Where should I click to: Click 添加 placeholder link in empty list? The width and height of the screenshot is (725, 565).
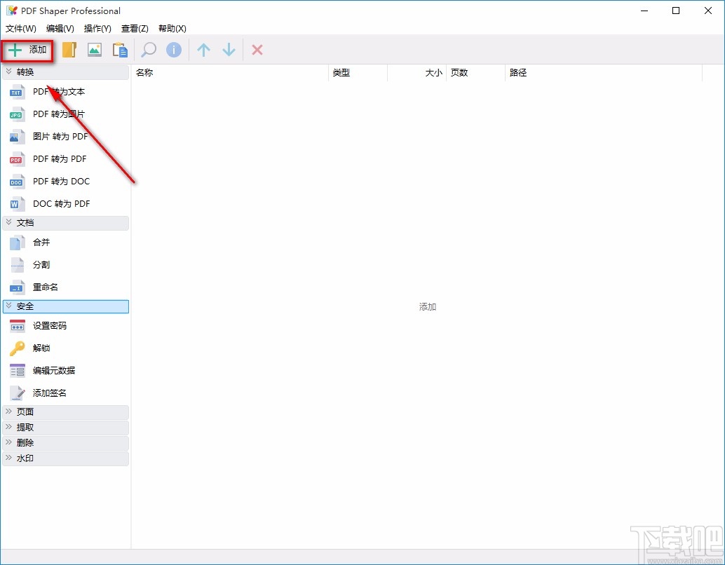[428, 307]
